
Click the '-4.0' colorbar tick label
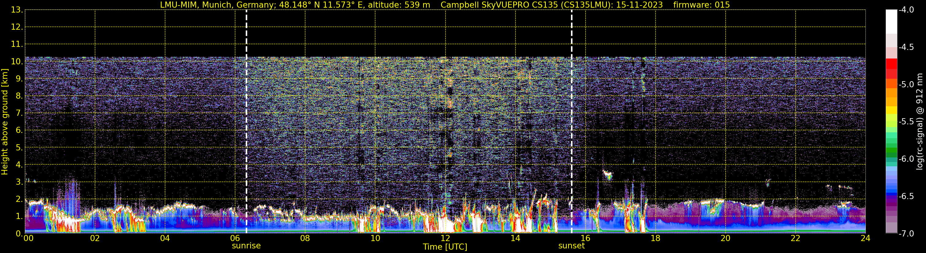pos(906,10)
